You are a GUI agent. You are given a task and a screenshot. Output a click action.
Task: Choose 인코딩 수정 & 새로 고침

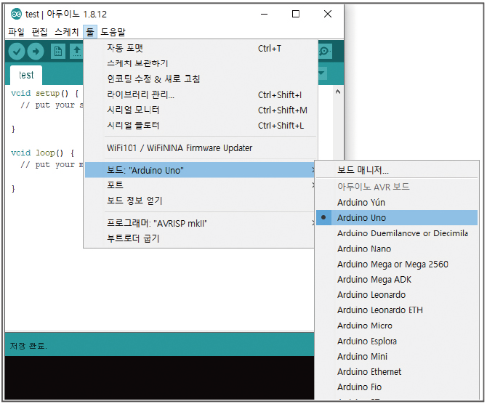201,79
